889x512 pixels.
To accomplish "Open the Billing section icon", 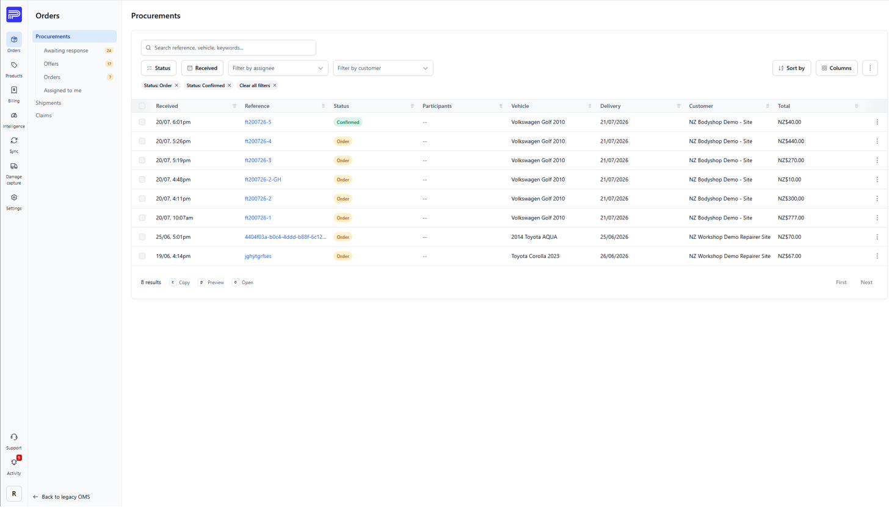I will pos(14,90).
